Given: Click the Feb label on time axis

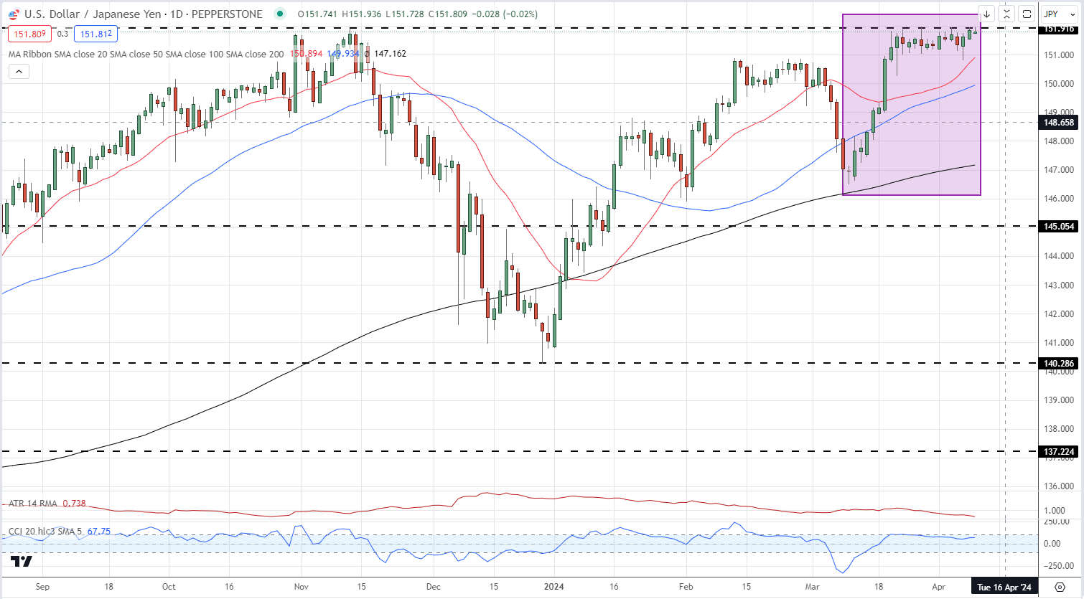Looking at the screenshot, I should coord(686,587).
